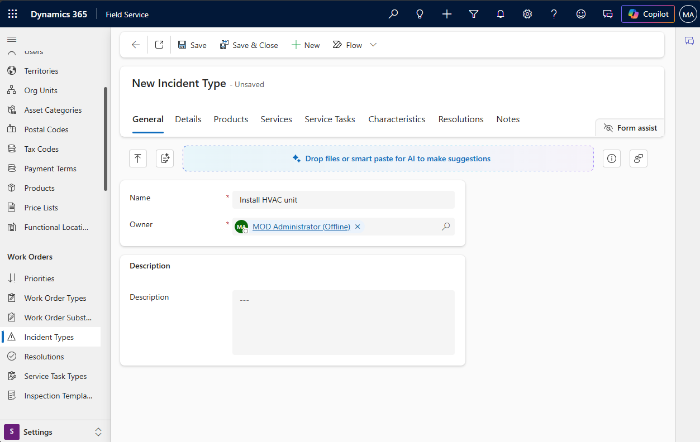Open the lightbulb assistant icon

point(420,14)
